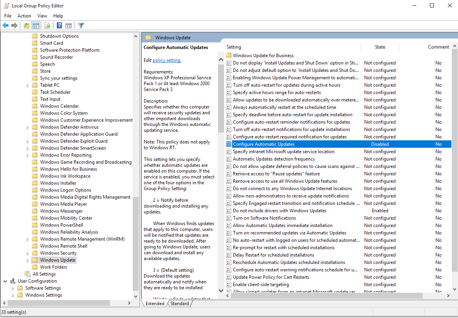Viewport: 458px width, 318px height.
Task: Click the description pane scroll-down arrow
Action: [x=221, y=290]
